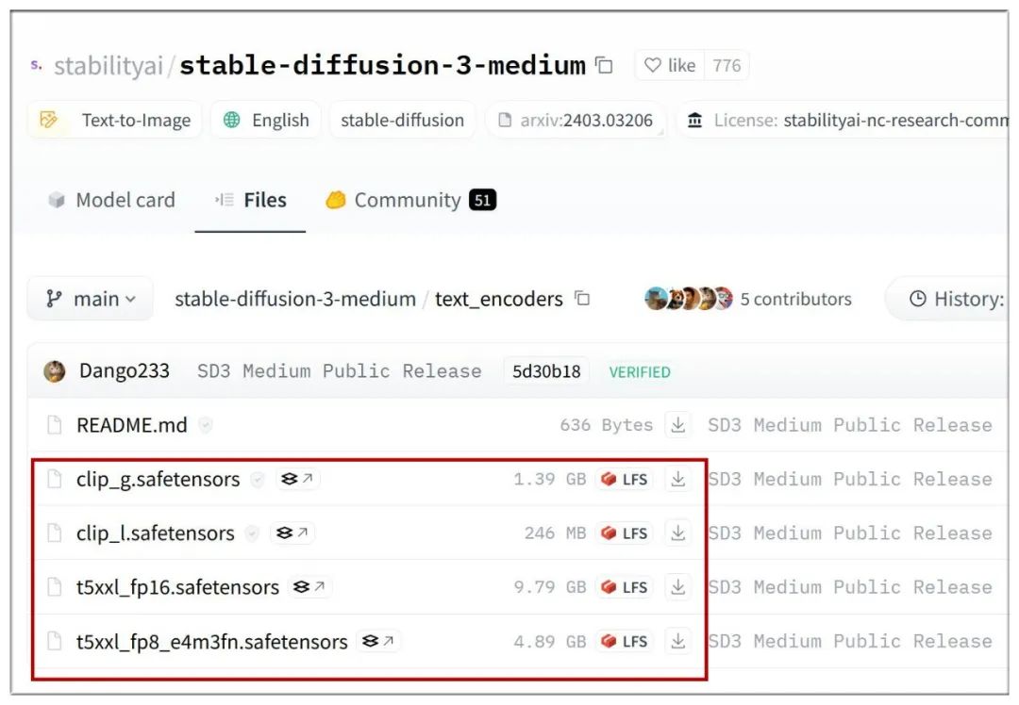Open the Community tab
The height and width of the screenshot is (705, 1019).
coord(410,200)
